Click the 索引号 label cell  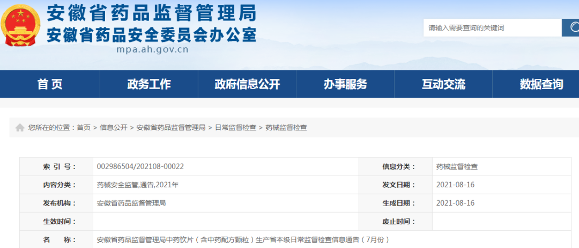pos(56,167)
